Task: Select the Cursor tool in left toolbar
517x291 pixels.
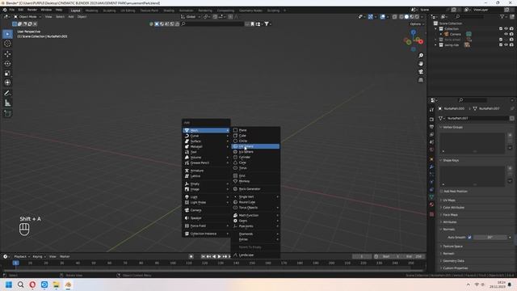Action: click(x=7, y=44)
